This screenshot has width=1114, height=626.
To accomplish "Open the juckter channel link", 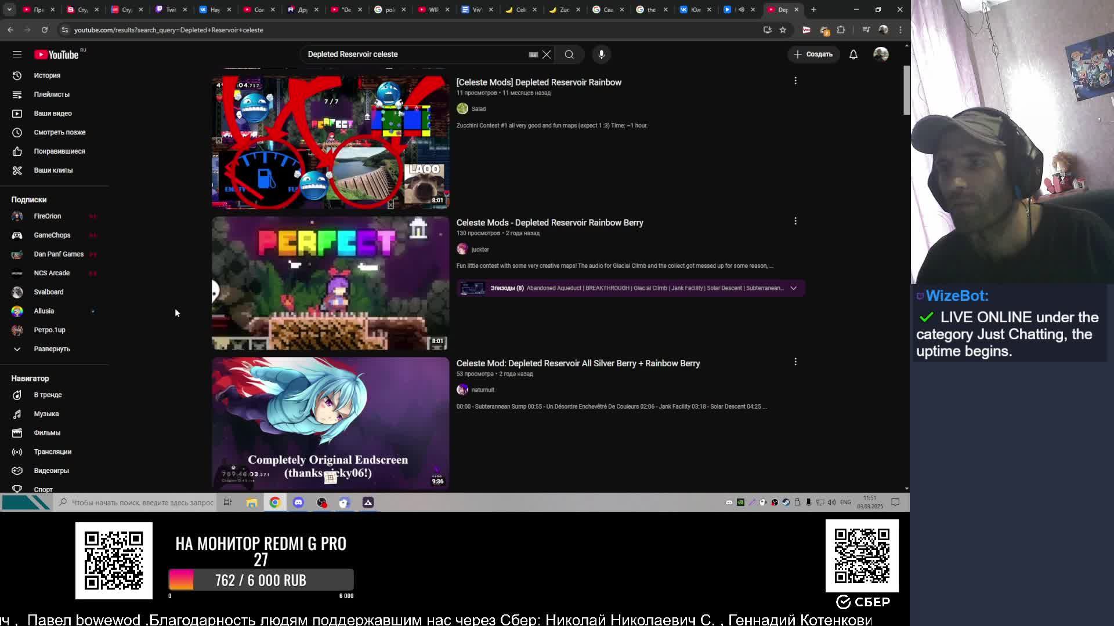I will click(x=480, y=249).
